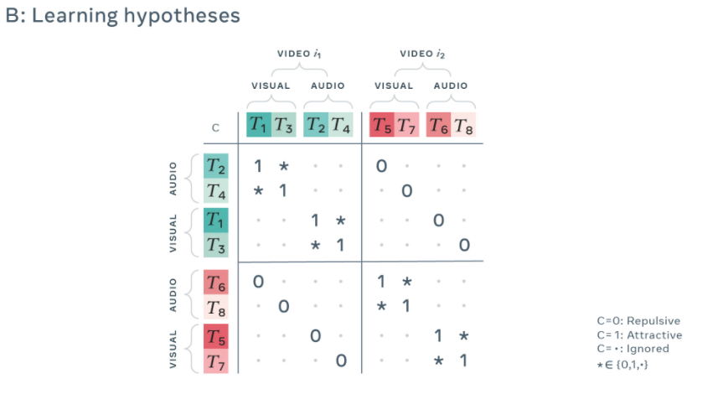The width and height of the screenshot is (713, 410).
Task: Click the "B: Learning hypotheses" title
Action: (123, 16)
